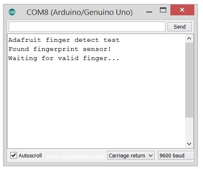Screen dimensions: 203x169
Task: Click the Send button
Action: pyautogui.click(x=179, y=27)
